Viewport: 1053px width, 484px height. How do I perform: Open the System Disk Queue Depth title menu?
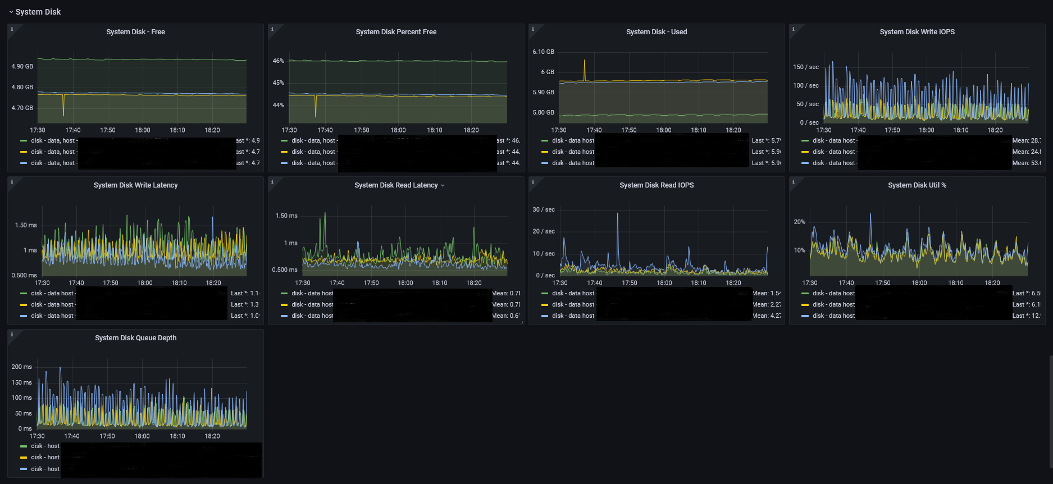point(135,338)
